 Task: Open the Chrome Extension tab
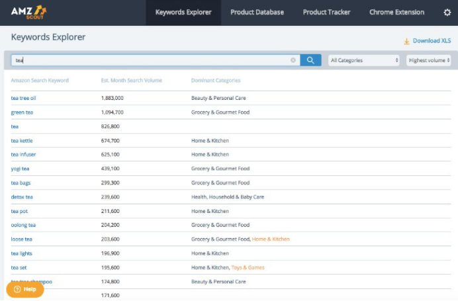click(396, 13)
